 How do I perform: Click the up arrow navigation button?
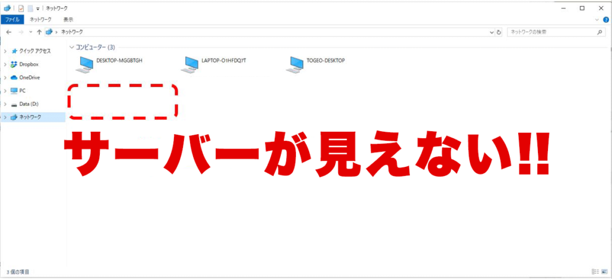pos(39,32)
